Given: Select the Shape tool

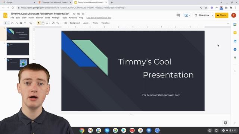Looking at the screenshot, I should [53, 23].
